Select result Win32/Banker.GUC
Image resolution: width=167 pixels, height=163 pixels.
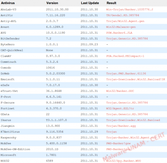coord(120,91)
